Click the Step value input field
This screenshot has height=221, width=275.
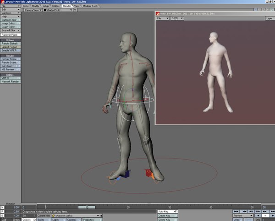pyautogui.click(x=268, y=220)
